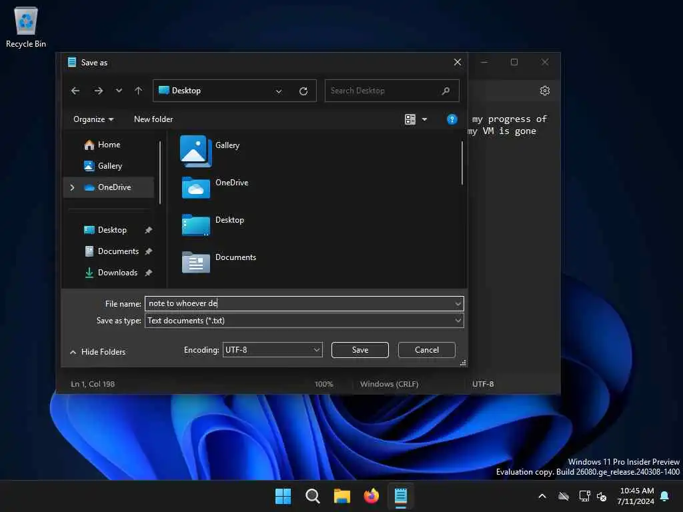Click the network tray icon

click(x=584, y=496)
